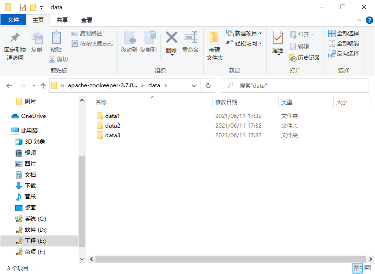Open the View (查看) ribbon tab
Screen dimensions: 375x274
(86, 20)
